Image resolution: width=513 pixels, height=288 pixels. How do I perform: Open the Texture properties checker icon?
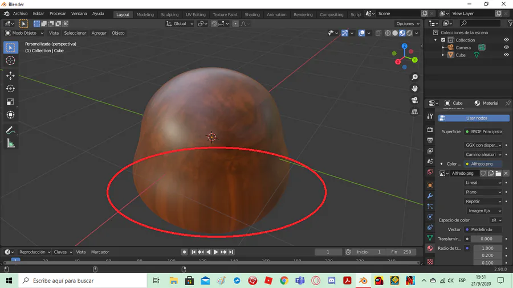click(x=430, y=262)
